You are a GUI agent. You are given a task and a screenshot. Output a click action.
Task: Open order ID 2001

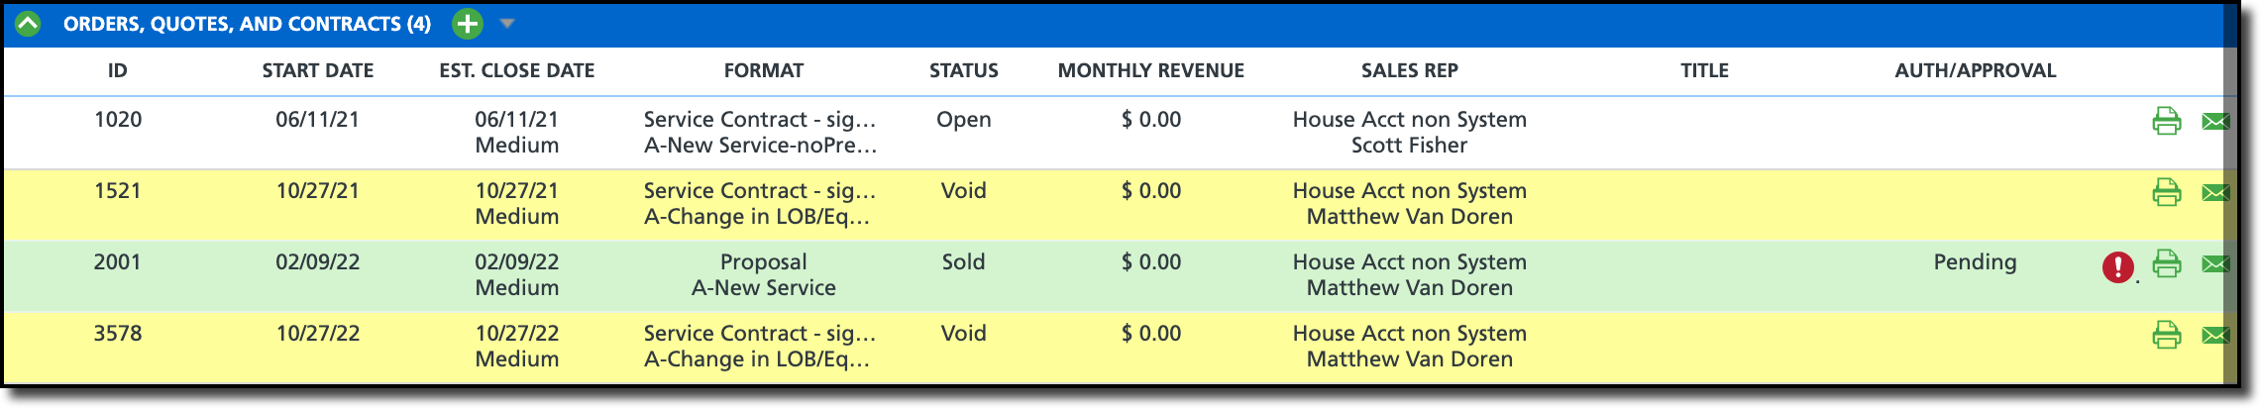point(118,262)
